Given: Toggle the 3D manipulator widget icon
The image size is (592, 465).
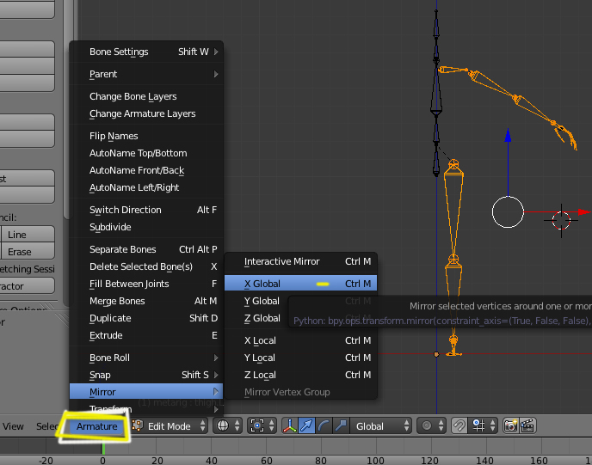Looking at the screenshot, I should pos(290,426).
